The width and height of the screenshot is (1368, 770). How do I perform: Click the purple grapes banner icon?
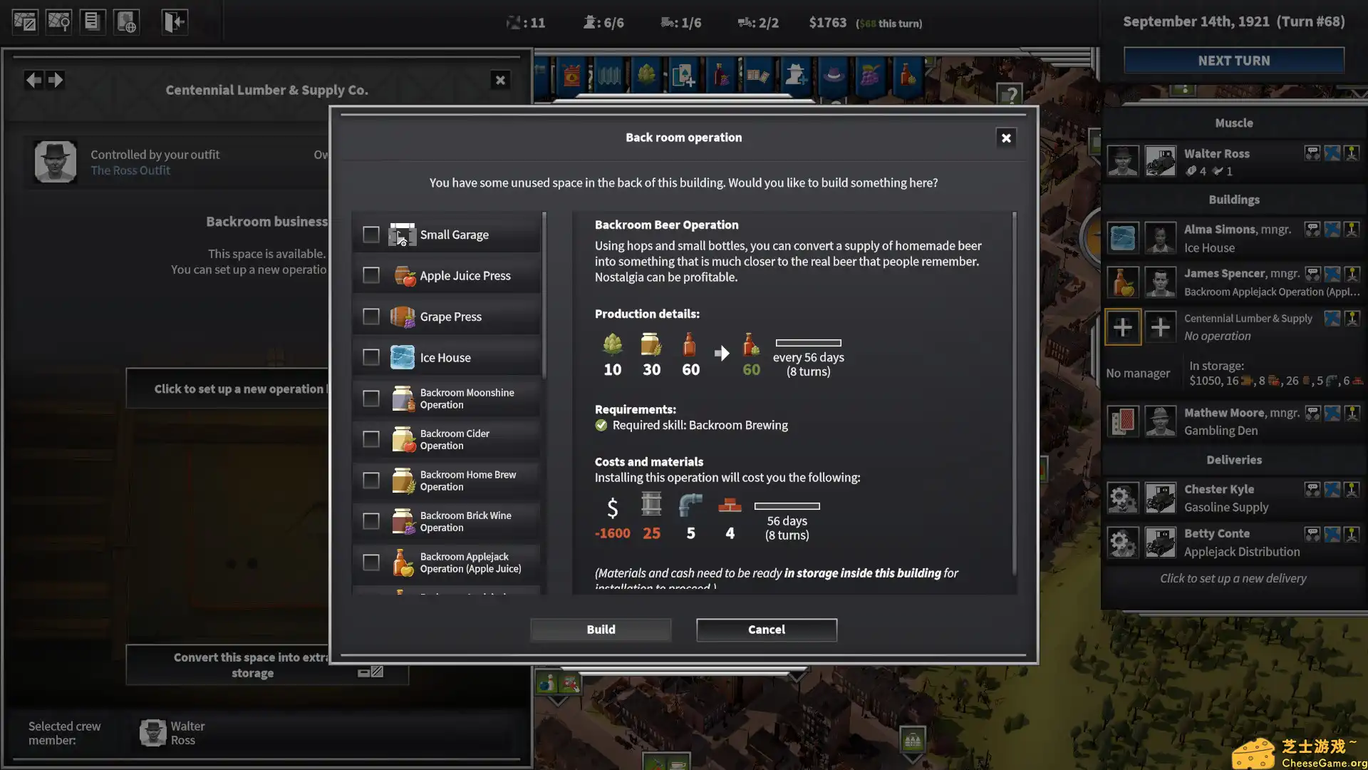tap(869, 74)
